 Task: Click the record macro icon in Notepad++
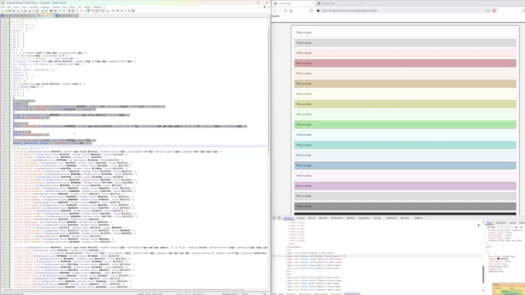tap(118, 11)
